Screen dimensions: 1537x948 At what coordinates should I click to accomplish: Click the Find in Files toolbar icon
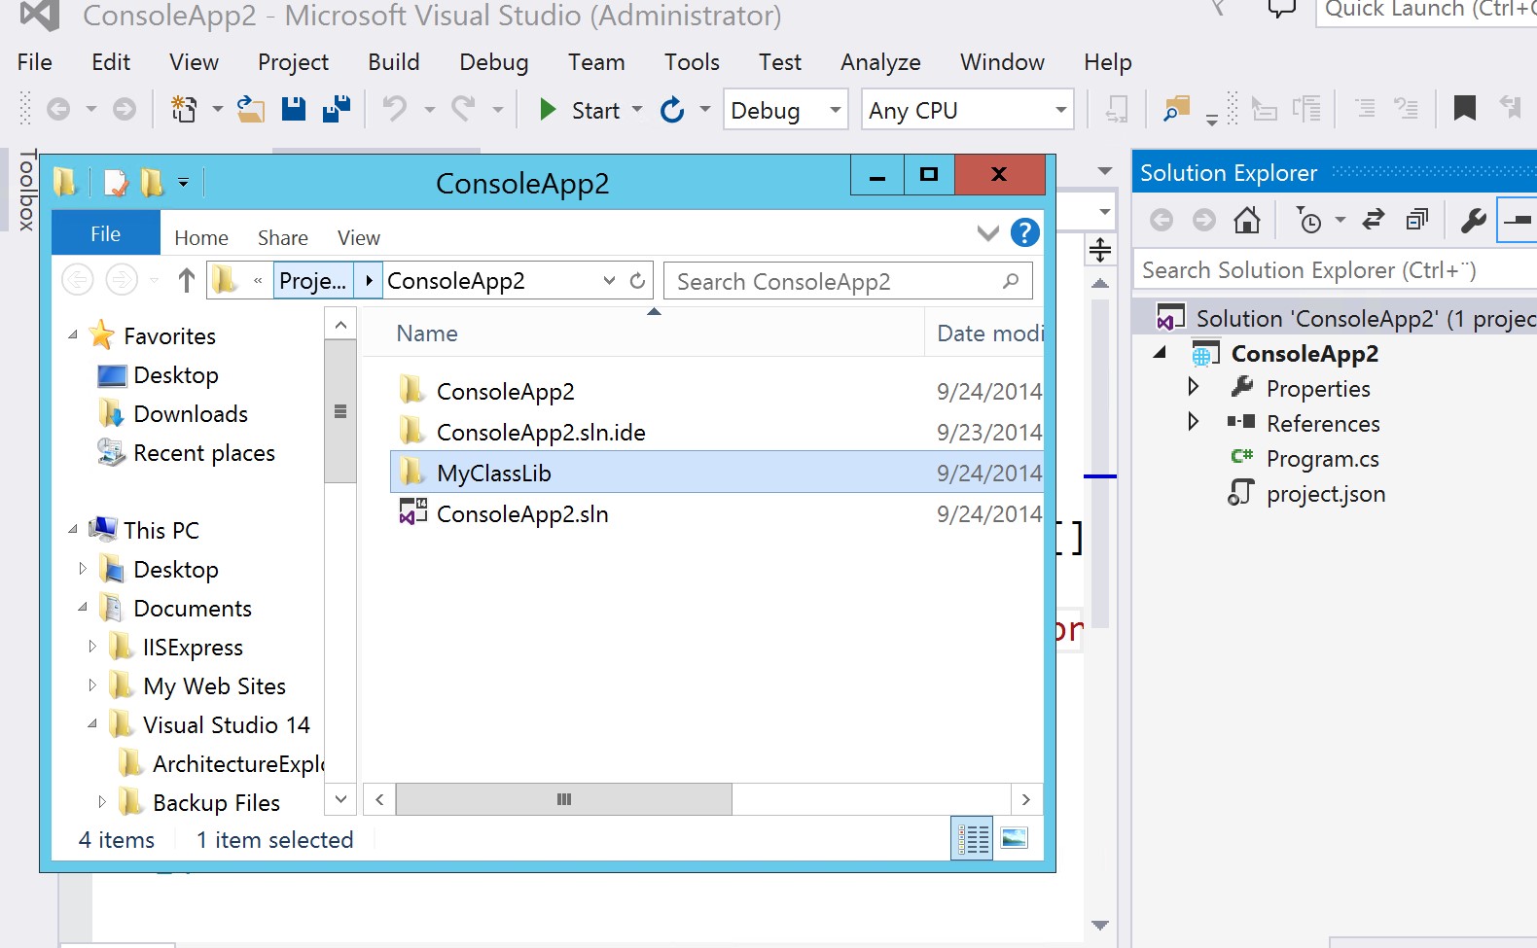coord(1177,110)
